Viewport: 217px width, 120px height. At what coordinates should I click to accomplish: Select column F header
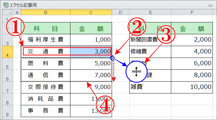coord(192,12)
